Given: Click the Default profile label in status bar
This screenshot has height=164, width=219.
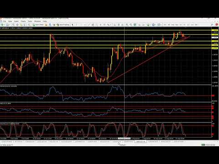Looking at the screenshot, I should (123, 145).
